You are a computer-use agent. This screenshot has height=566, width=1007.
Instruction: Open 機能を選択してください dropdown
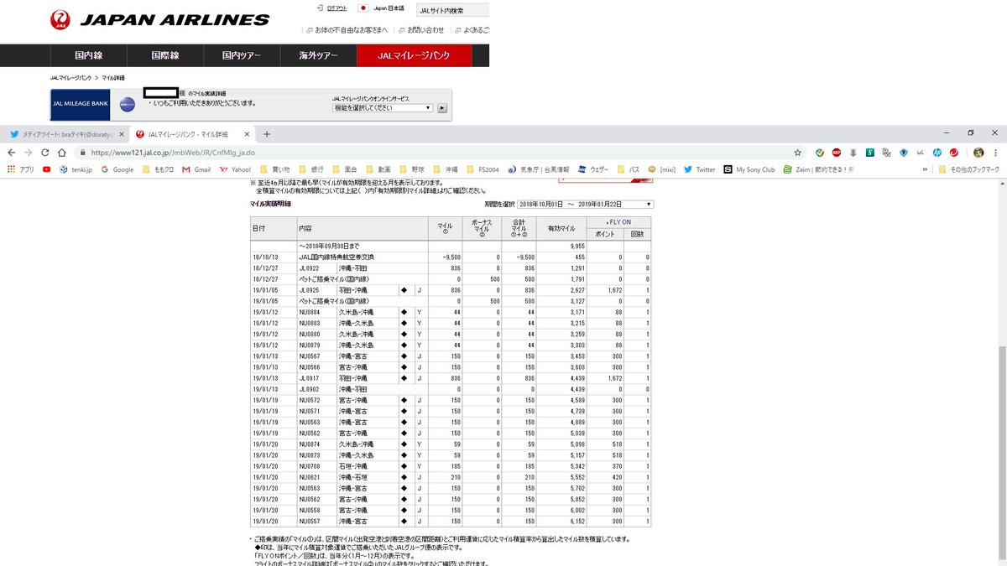point(383,108)
